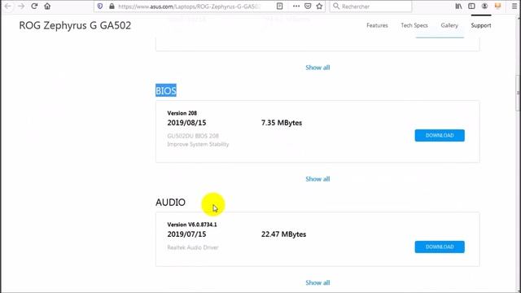
Task: Click the date 2019/08/15
Action: click(186, 123)
